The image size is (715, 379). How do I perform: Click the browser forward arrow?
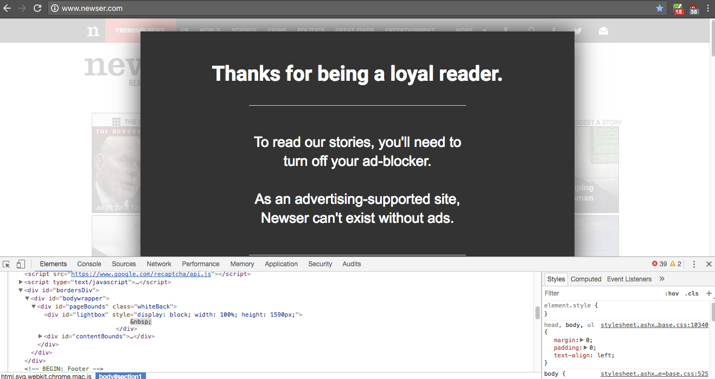pos(22,8)
